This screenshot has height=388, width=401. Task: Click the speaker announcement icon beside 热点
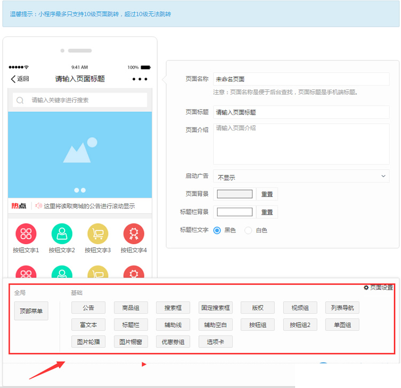pos(38,206)
